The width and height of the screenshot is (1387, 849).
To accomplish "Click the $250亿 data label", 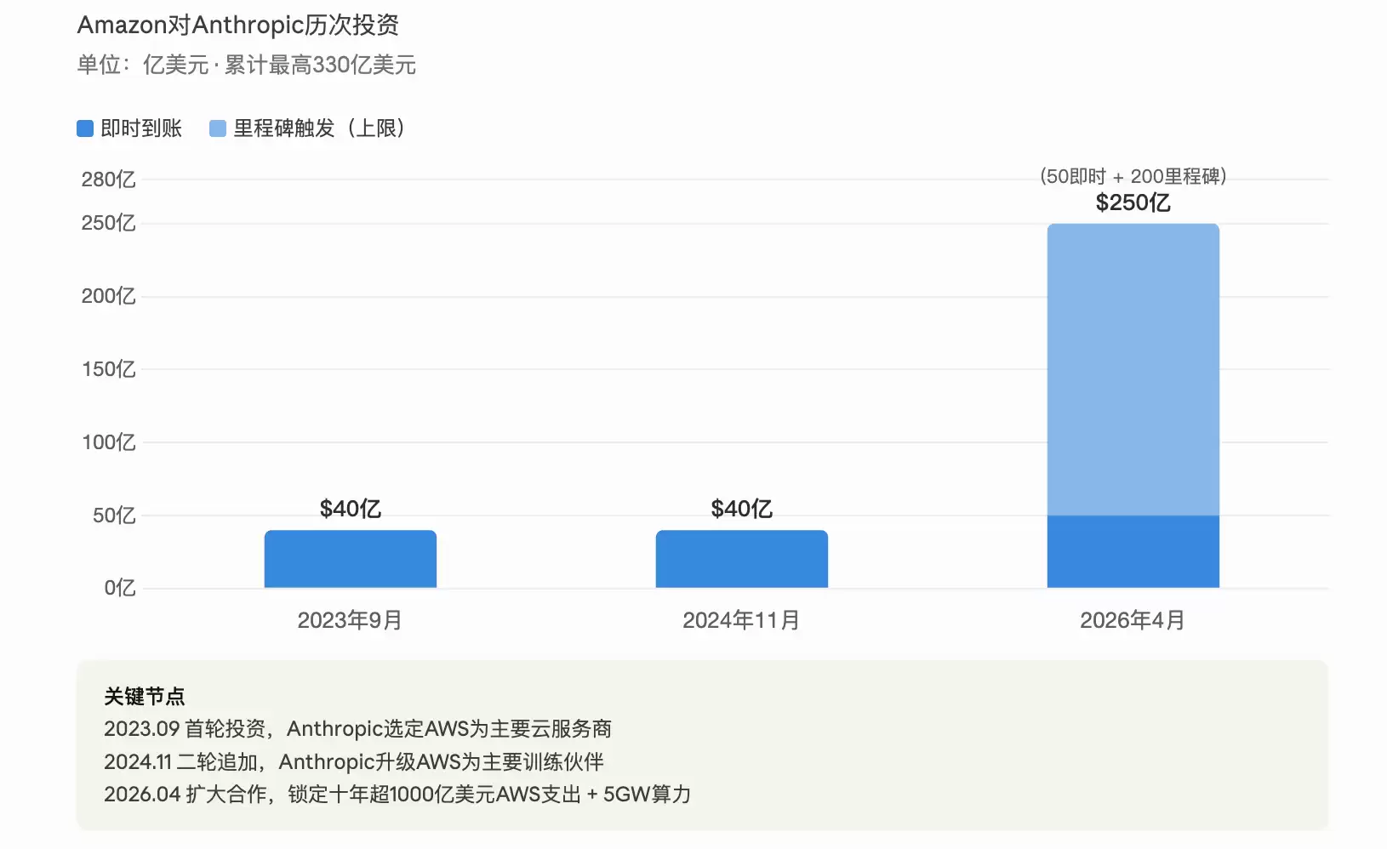I will click(x=1133, y=202).
